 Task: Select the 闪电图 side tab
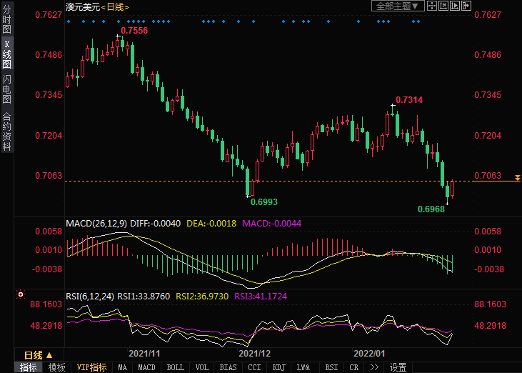pos(6,89)
